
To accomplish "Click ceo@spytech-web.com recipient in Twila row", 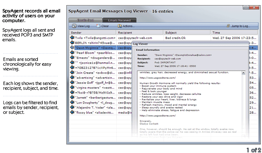I will tap(135, 38).
